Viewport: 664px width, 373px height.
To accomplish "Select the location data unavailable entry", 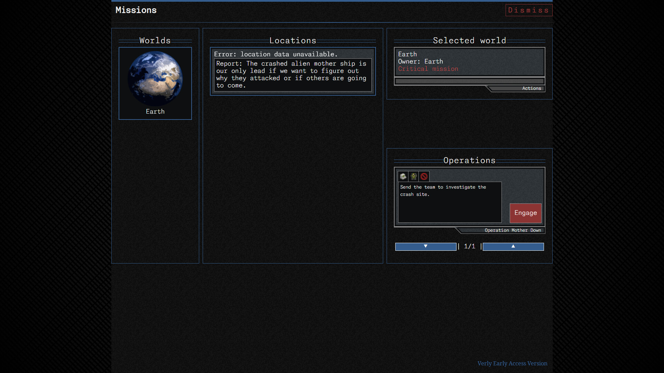I will pyautogui.click(x=276, y=54).
